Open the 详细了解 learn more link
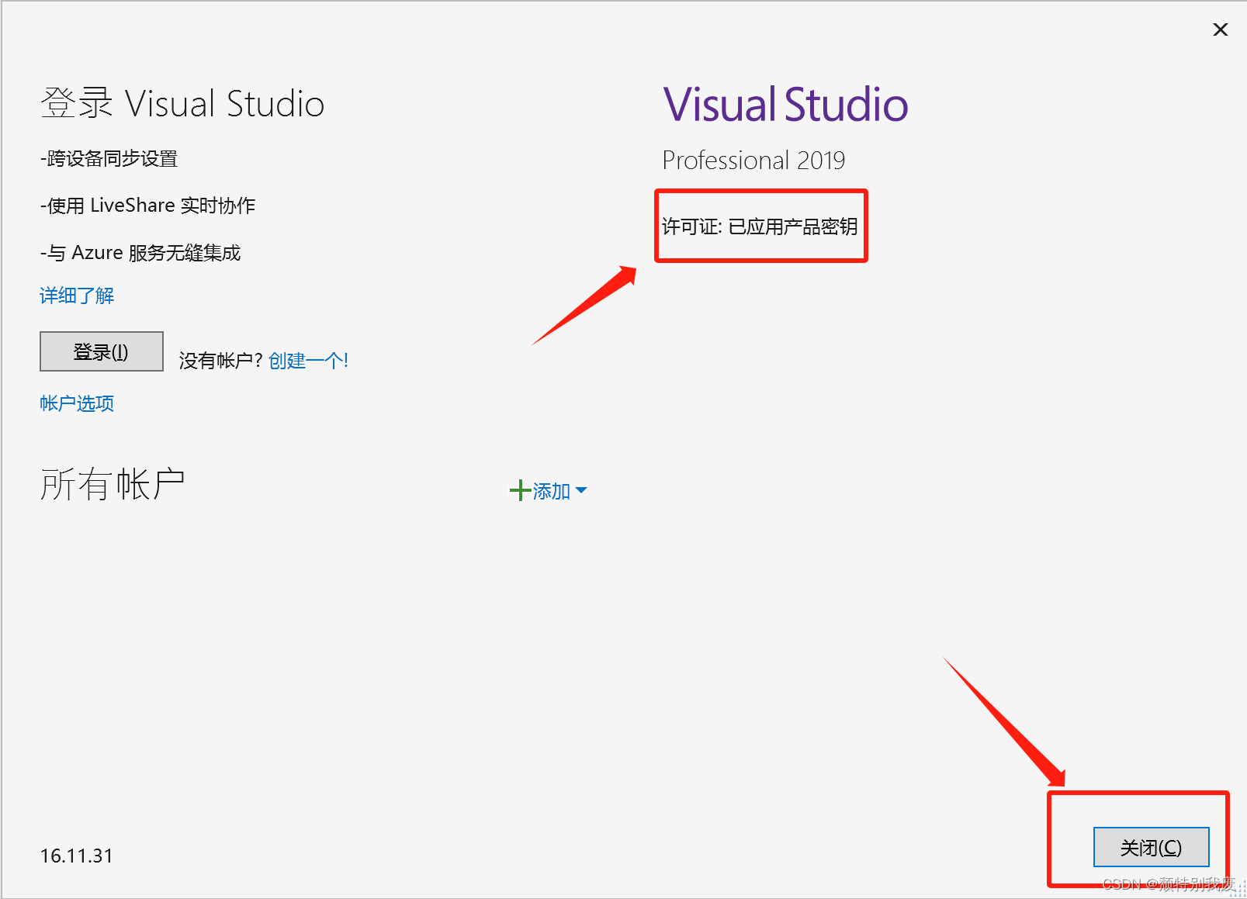This screenshot has width=1247, height=899. point(77,296)
